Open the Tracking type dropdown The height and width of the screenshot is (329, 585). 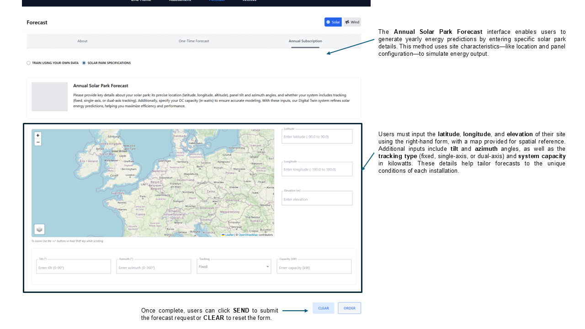tap(234, 266)
